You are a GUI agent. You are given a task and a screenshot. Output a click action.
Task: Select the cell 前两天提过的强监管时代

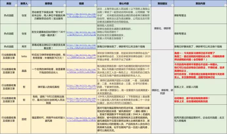[200, 119]
